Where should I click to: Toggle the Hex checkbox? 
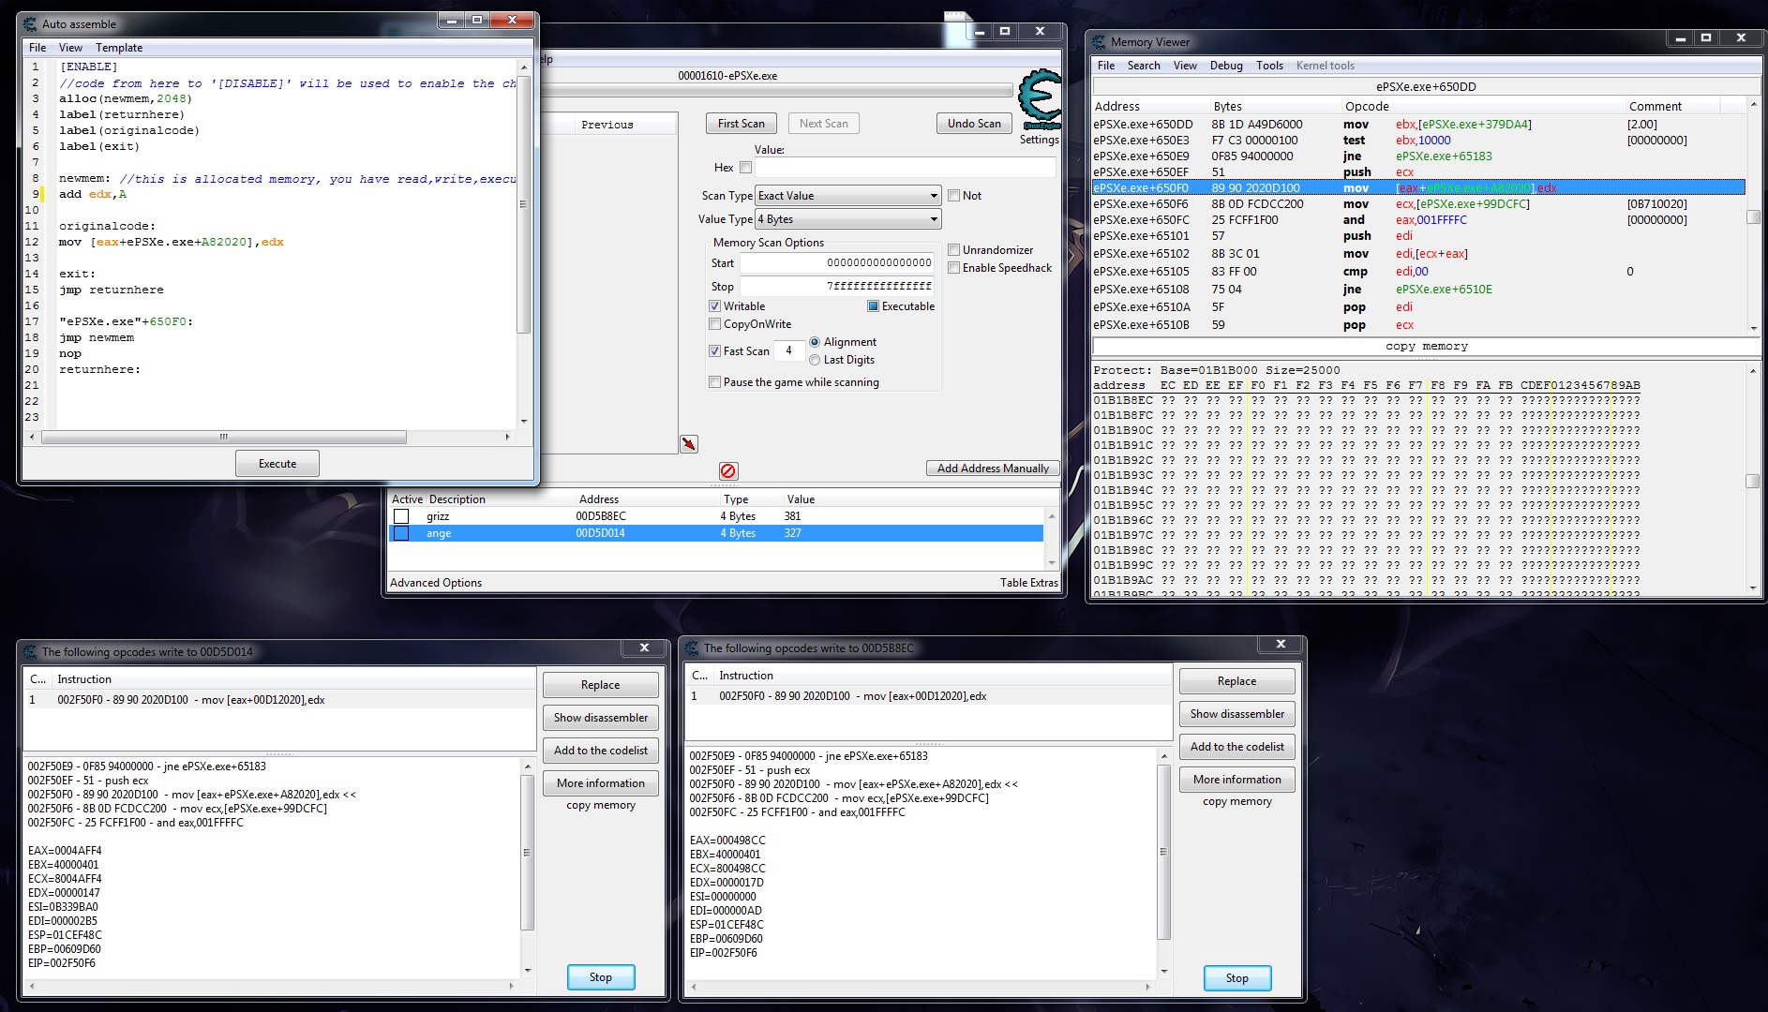coord(745,168)
